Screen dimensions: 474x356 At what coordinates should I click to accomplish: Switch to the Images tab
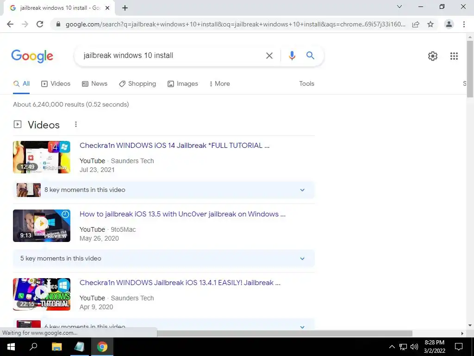[x=183, y=84]
